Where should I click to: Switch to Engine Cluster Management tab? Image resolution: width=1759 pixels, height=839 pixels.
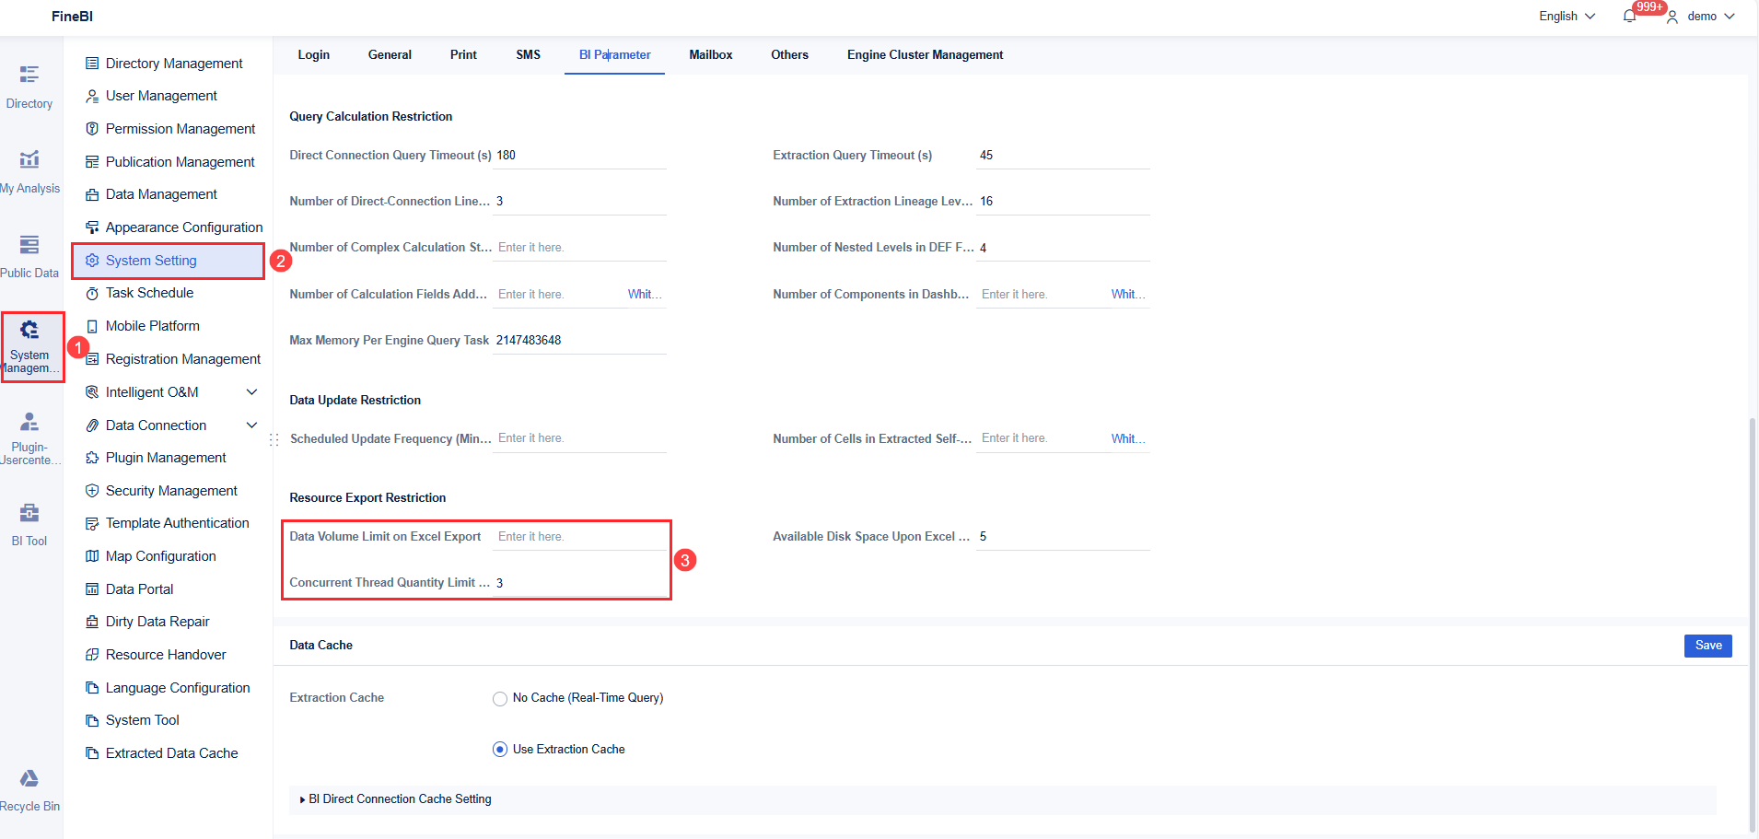coord(925,55)
